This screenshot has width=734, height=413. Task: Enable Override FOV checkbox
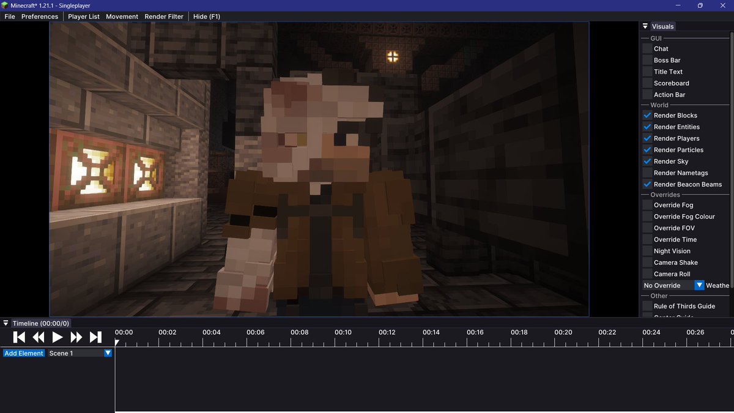(647, 228)
